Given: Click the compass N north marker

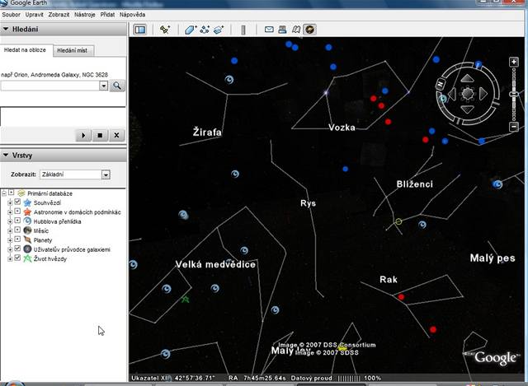Looking at the screenshot, I should pos(441,84).
